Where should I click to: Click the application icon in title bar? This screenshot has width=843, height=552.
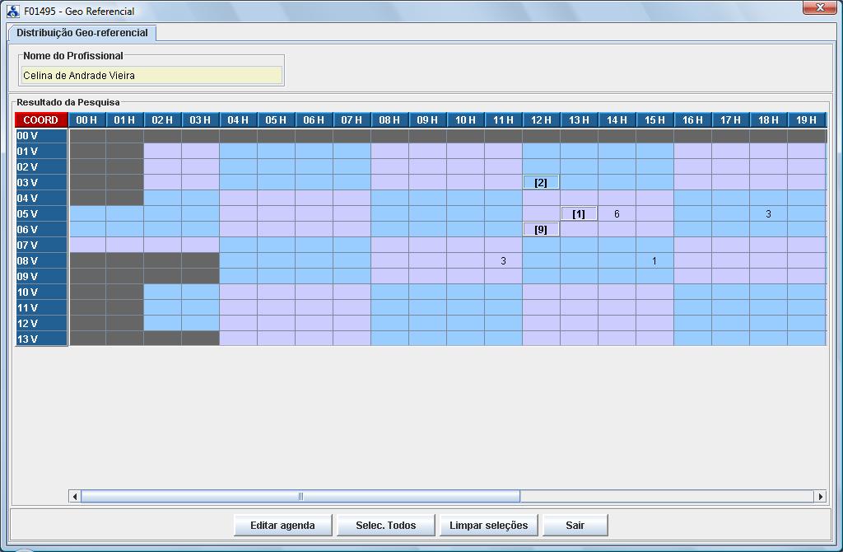click(13, 12)
